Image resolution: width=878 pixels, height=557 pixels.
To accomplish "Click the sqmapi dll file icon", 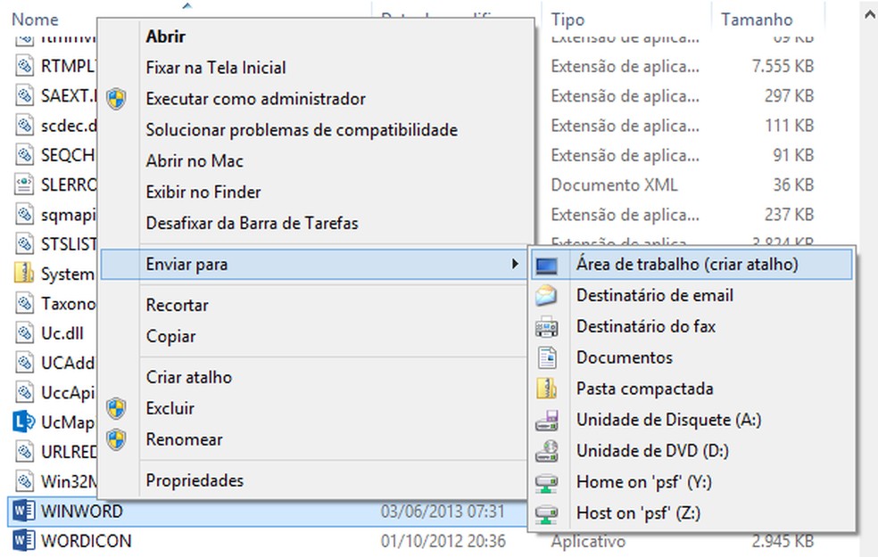I will coord(23,214).
